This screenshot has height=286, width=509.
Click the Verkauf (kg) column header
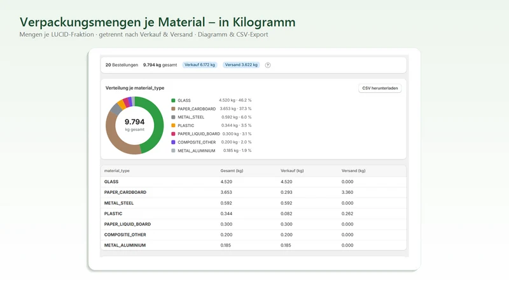[x=292, y=171]
